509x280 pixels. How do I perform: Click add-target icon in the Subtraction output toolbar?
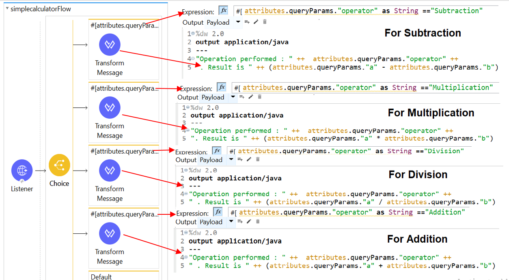(x=247, y=22)
